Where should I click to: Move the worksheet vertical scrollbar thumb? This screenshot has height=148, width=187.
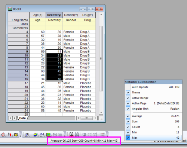pyautogui.click(x=101, y=58)
